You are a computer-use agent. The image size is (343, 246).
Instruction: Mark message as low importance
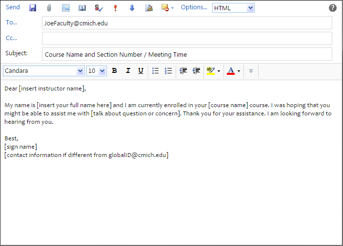pos(132,8)
